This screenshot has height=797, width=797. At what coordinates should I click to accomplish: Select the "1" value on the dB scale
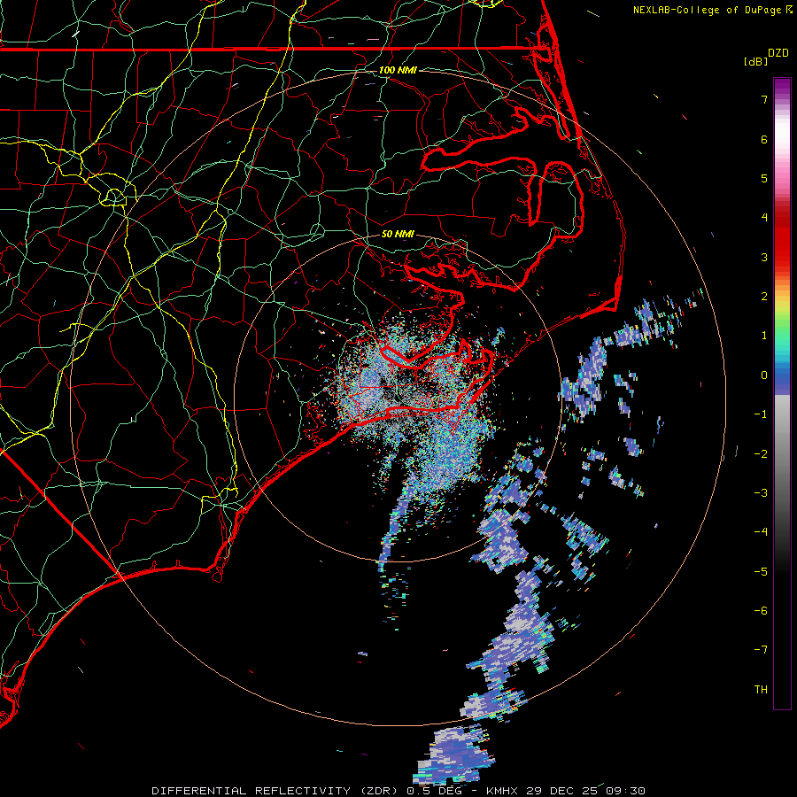click(x=764, y=336)
